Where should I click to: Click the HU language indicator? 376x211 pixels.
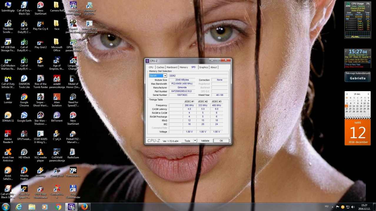[x=327, y=206]
